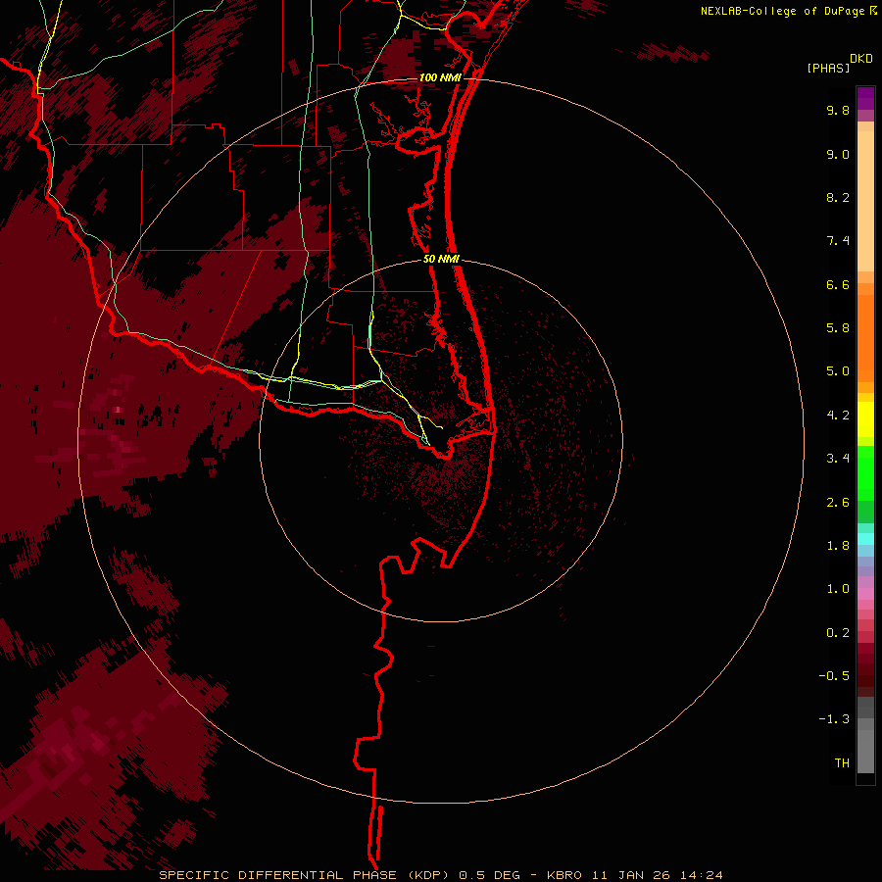Click the 4.2 legend value
The width and height of the screenshot is (882, 882).
[x=838, y=416]
